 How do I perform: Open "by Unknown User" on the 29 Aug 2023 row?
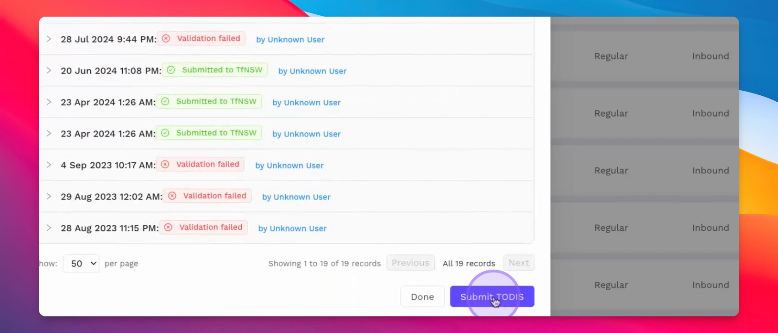click(296, 197)
